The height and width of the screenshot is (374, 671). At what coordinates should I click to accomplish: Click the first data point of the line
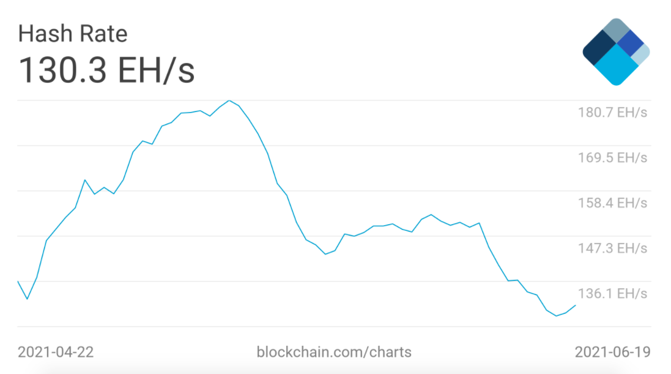click(18, 282)
